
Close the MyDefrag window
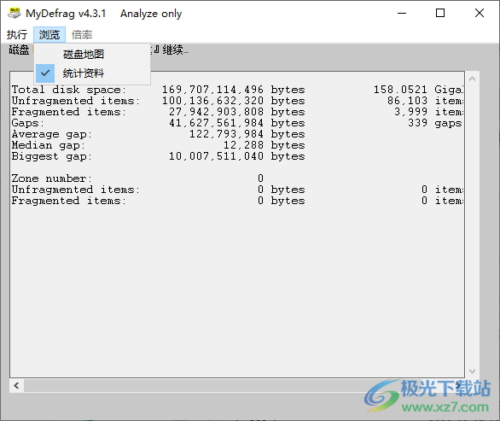(x=480, y=13)
